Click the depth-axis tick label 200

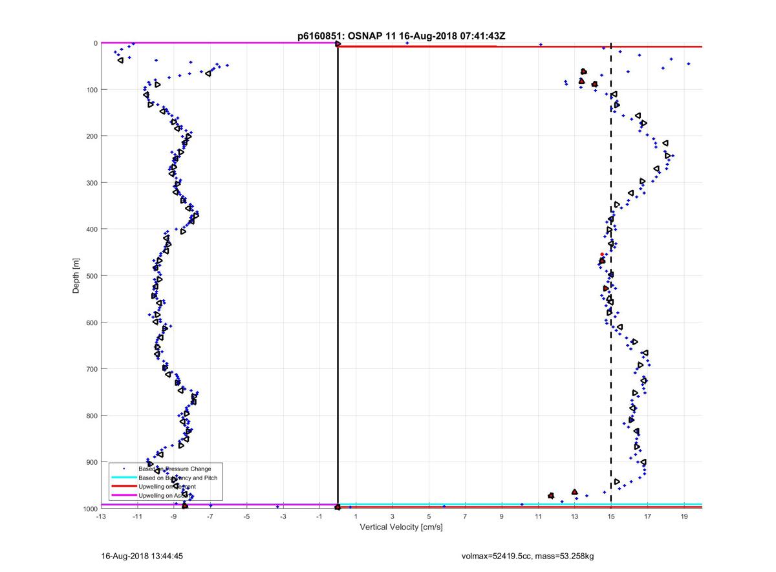pos(92,136)
